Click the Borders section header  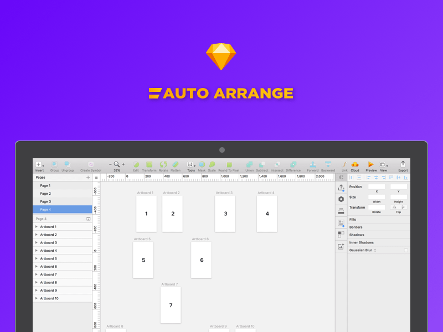379,227
